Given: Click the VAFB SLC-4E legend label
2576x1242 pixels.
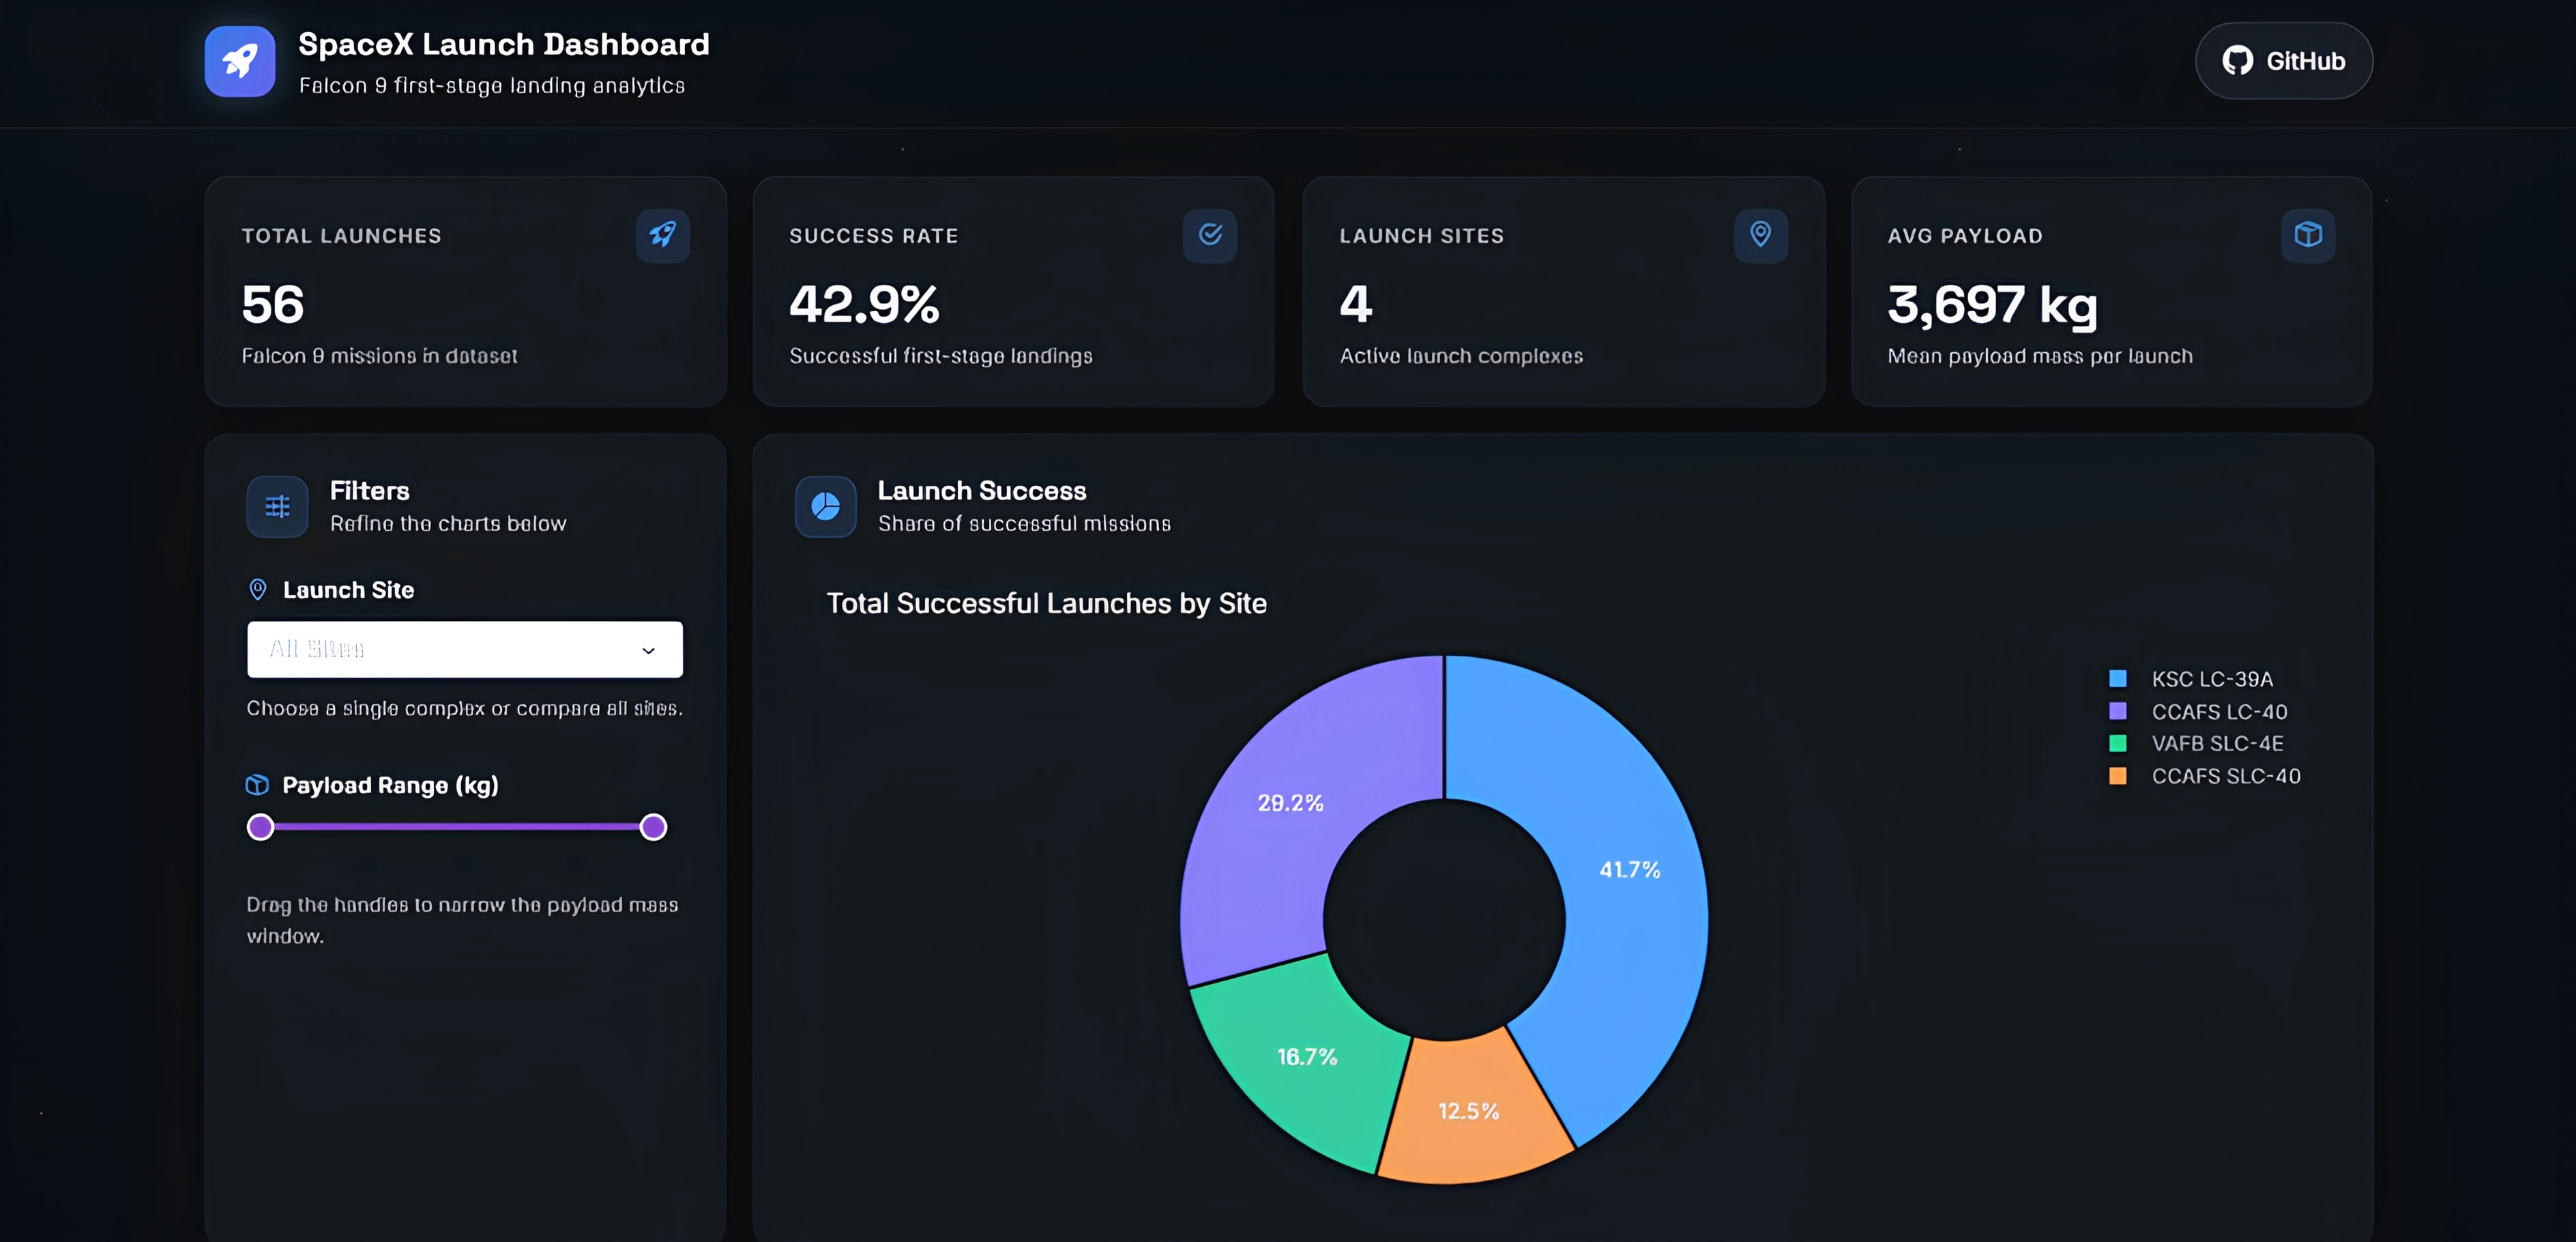Looking at the screenshot, I should (x=2217, y=743).
